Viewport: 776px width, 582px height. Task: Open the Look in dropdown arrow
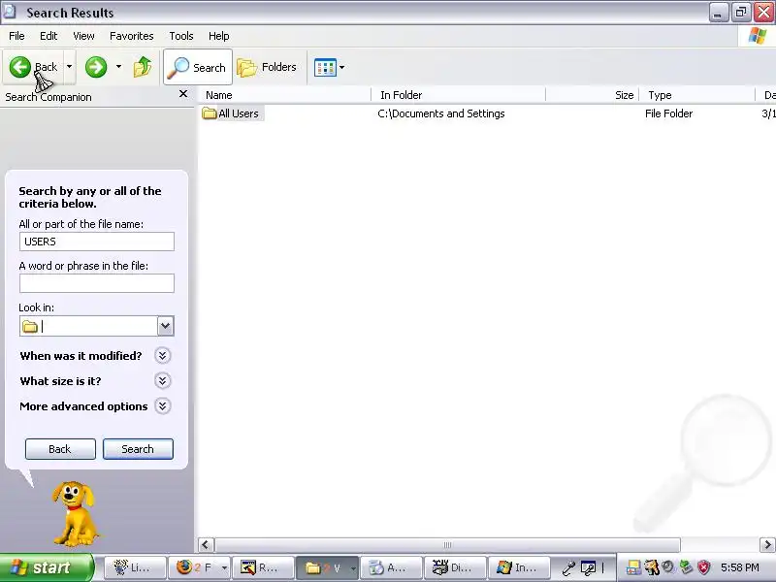(x=166, y=326)
